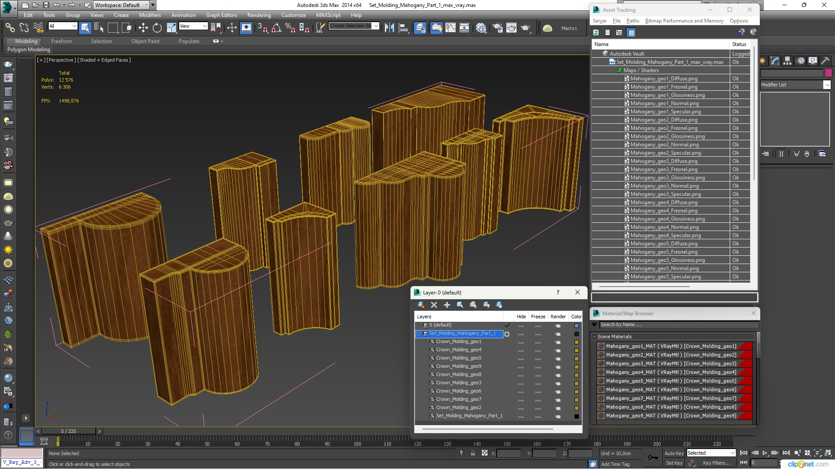This screenshot has height=469, width=835.
Task: Activate the Select Object tool
Action: (85, 28)
